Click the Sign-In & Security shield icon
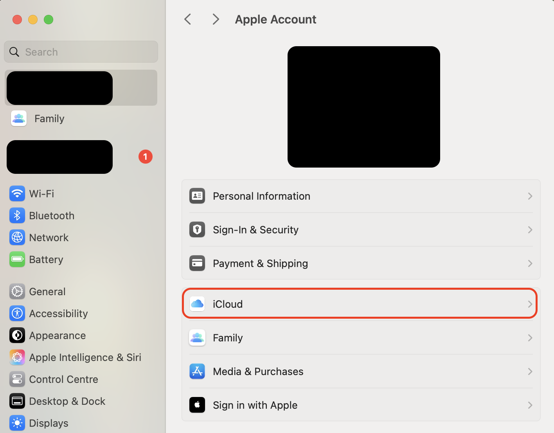554x433 pixels. point(197,229)
